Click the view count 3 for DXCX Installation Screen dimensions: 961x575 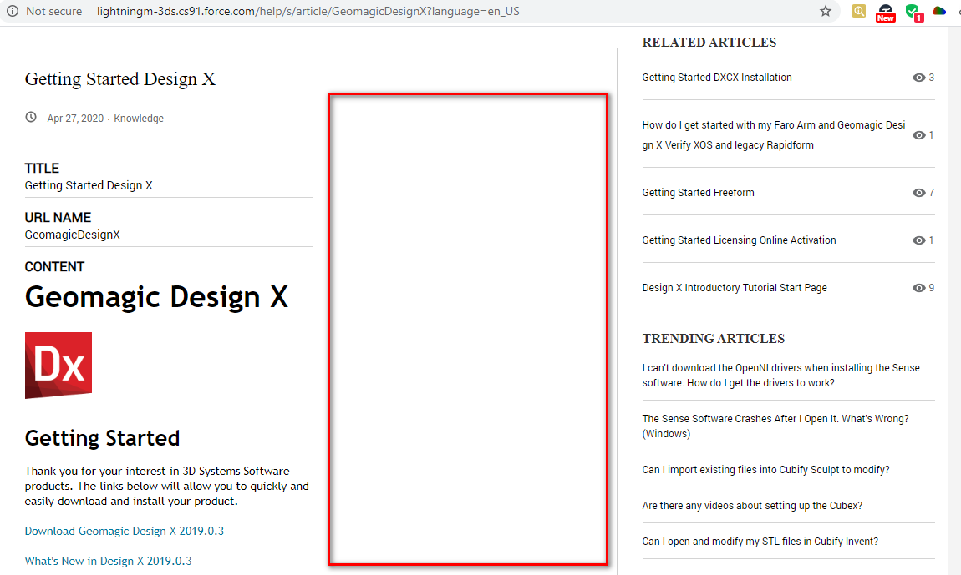[932, 77]
